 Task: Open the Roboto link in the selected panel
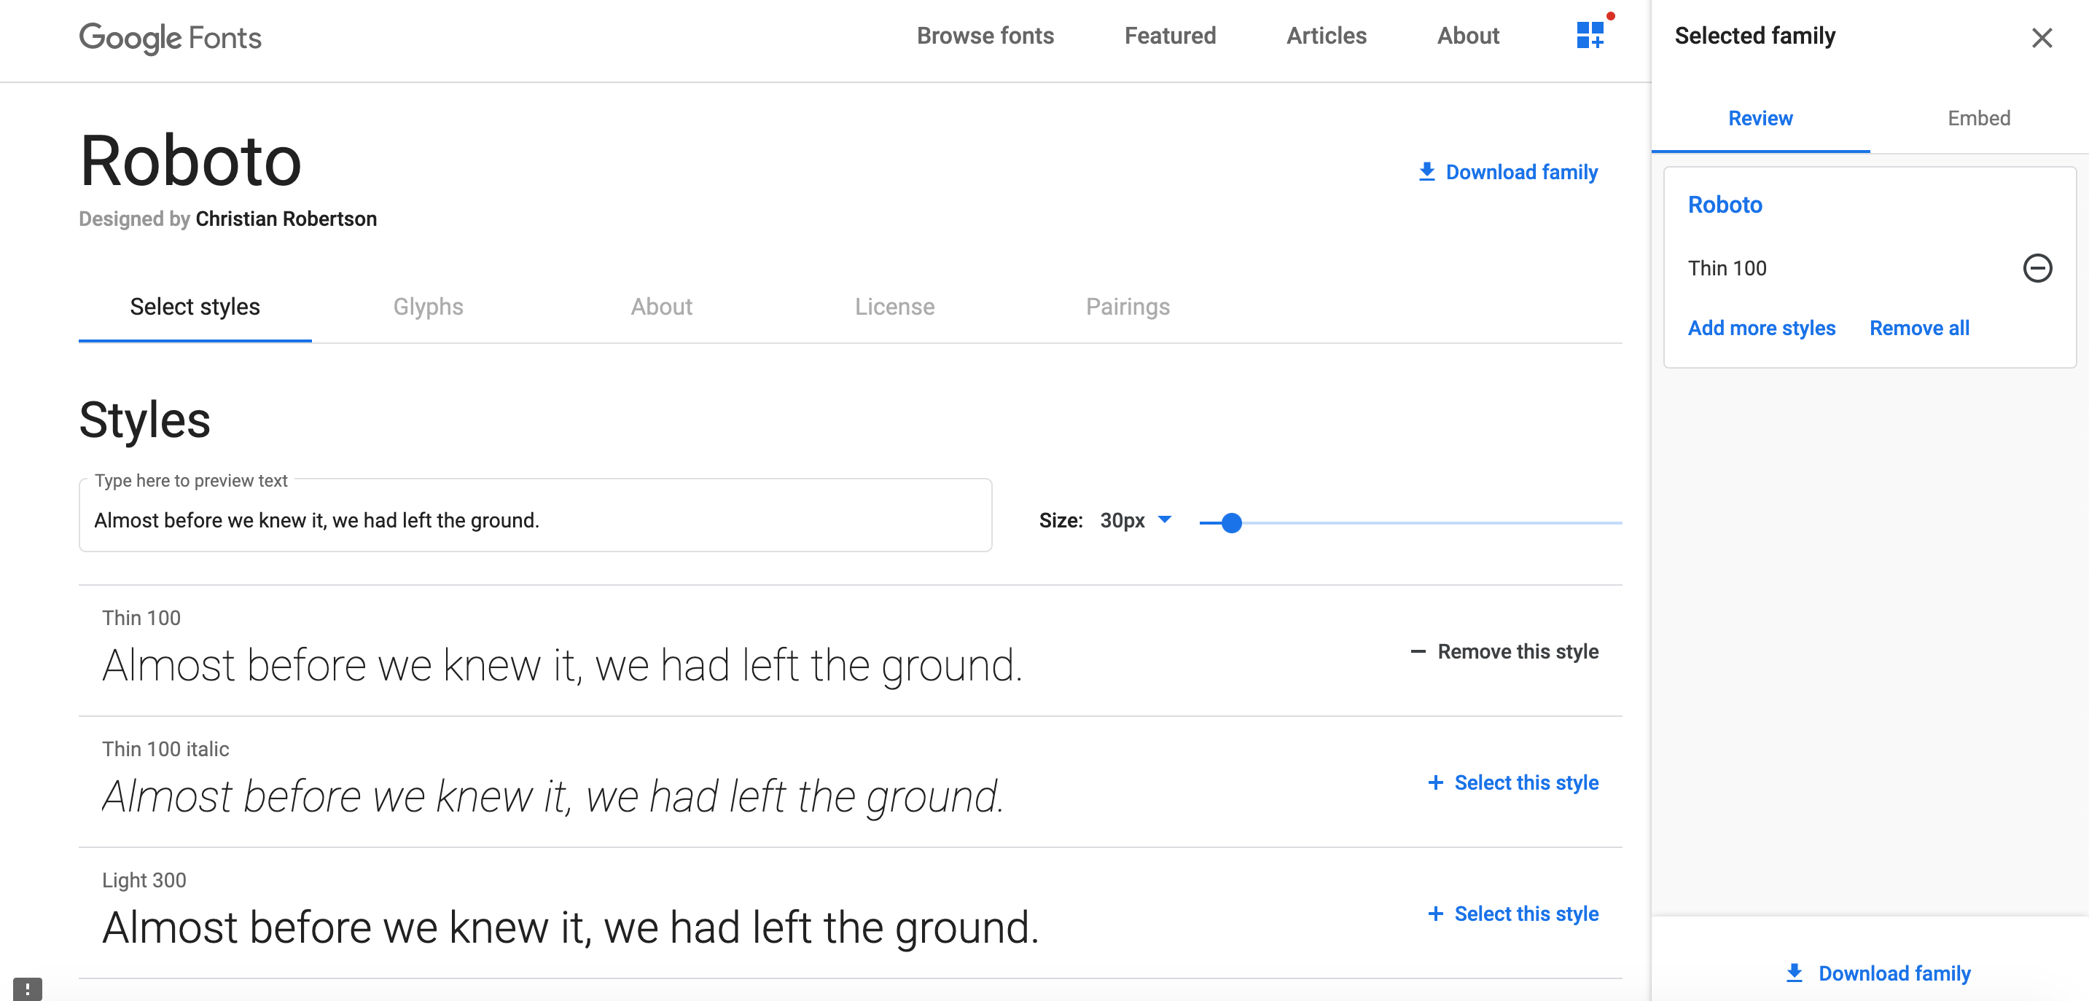coord(1725,205)
